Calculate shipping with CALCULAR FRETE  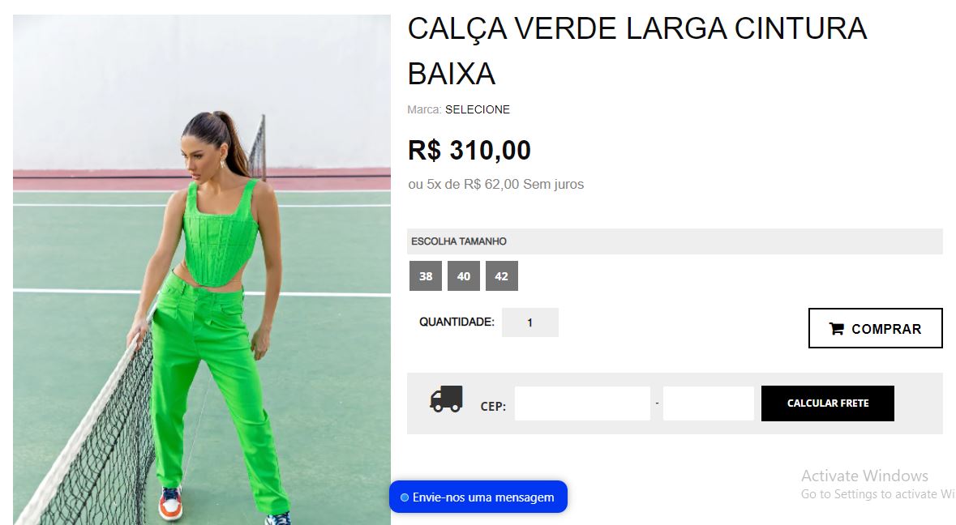827,403
